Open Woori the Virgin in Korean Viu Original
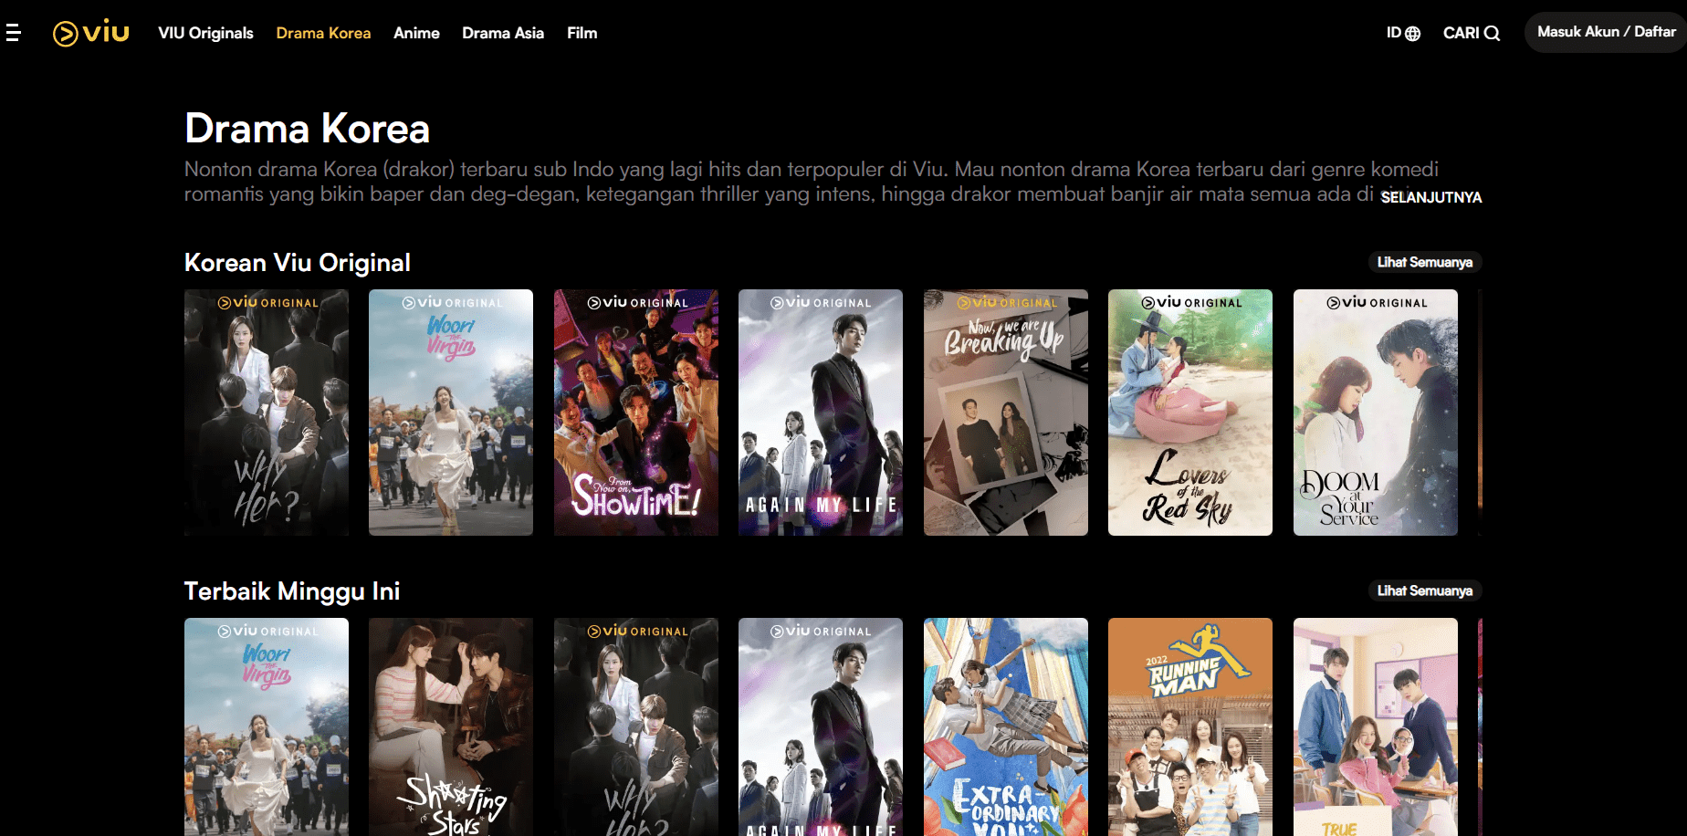Image resolution: width=1687 pixels, height=836 pixels. point(451,413)
